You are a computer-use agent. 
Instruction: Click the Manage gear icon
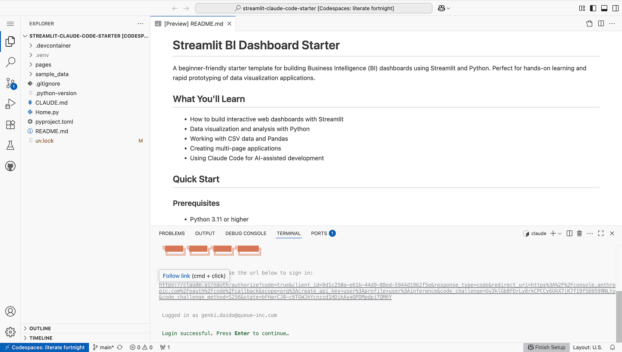(10, 332)
